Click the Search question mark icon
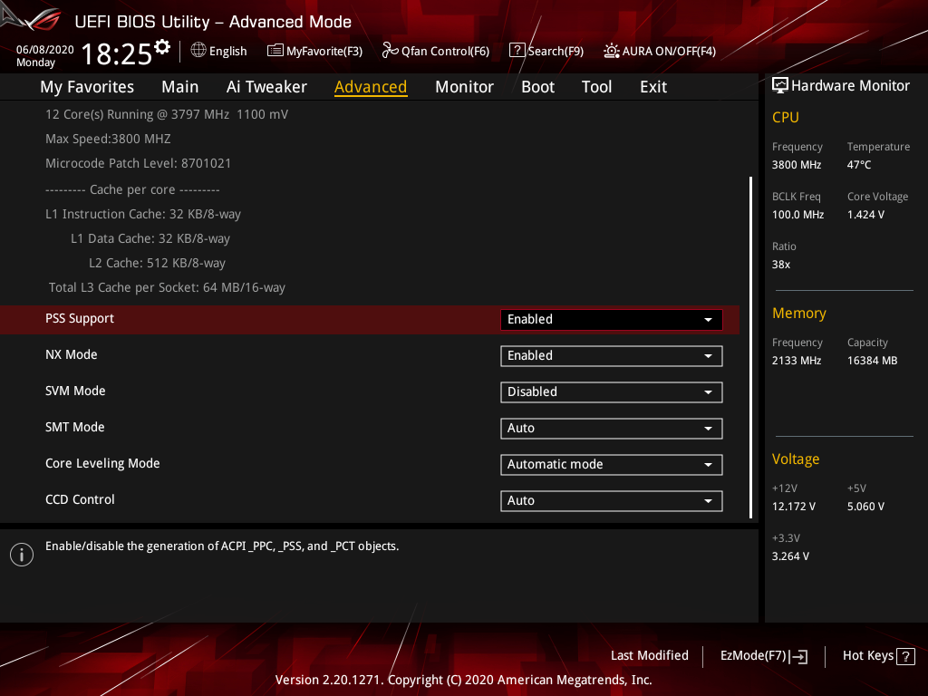This screenshot has height=696, width=928. pyautogui.click(x=517, y=51)
